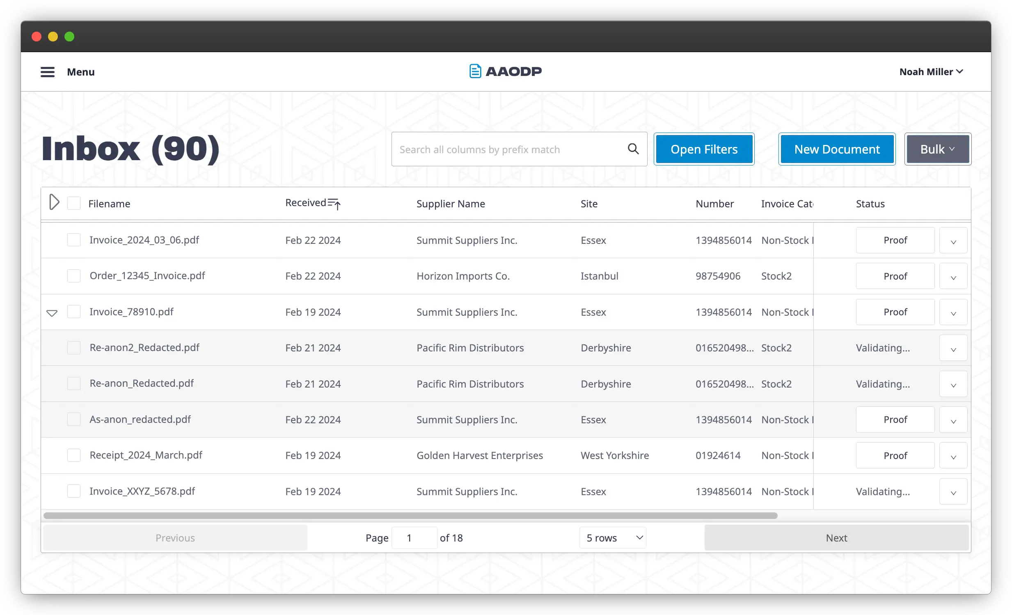The width and height of the screenshot is (1012, 615).
Task: Click the Menu label in the header
Action: (x=80, y=71)
